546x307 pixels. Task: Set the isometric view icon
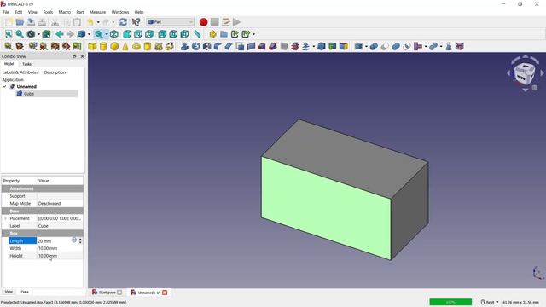click(x=113, y=34)
